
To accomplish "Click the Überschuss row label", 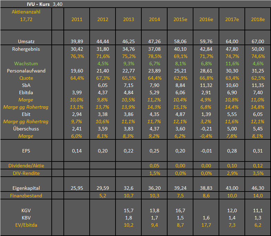I will (x=26, y=129).
